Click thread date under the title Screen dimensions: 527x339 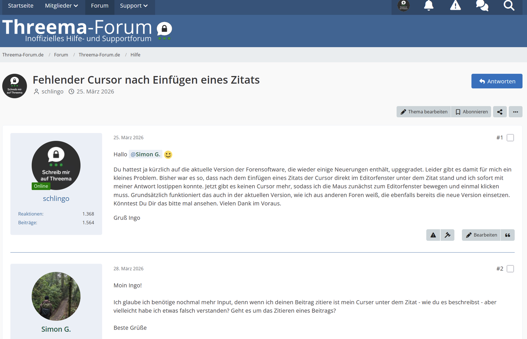pyautogui.click(x=95, y=92)
